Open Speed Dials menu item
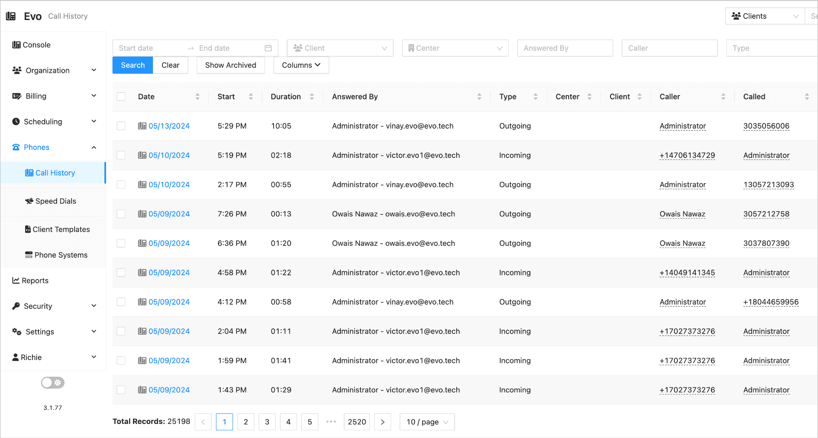The height and width of the screenshot is (438, 818). [x=53, y=201]
